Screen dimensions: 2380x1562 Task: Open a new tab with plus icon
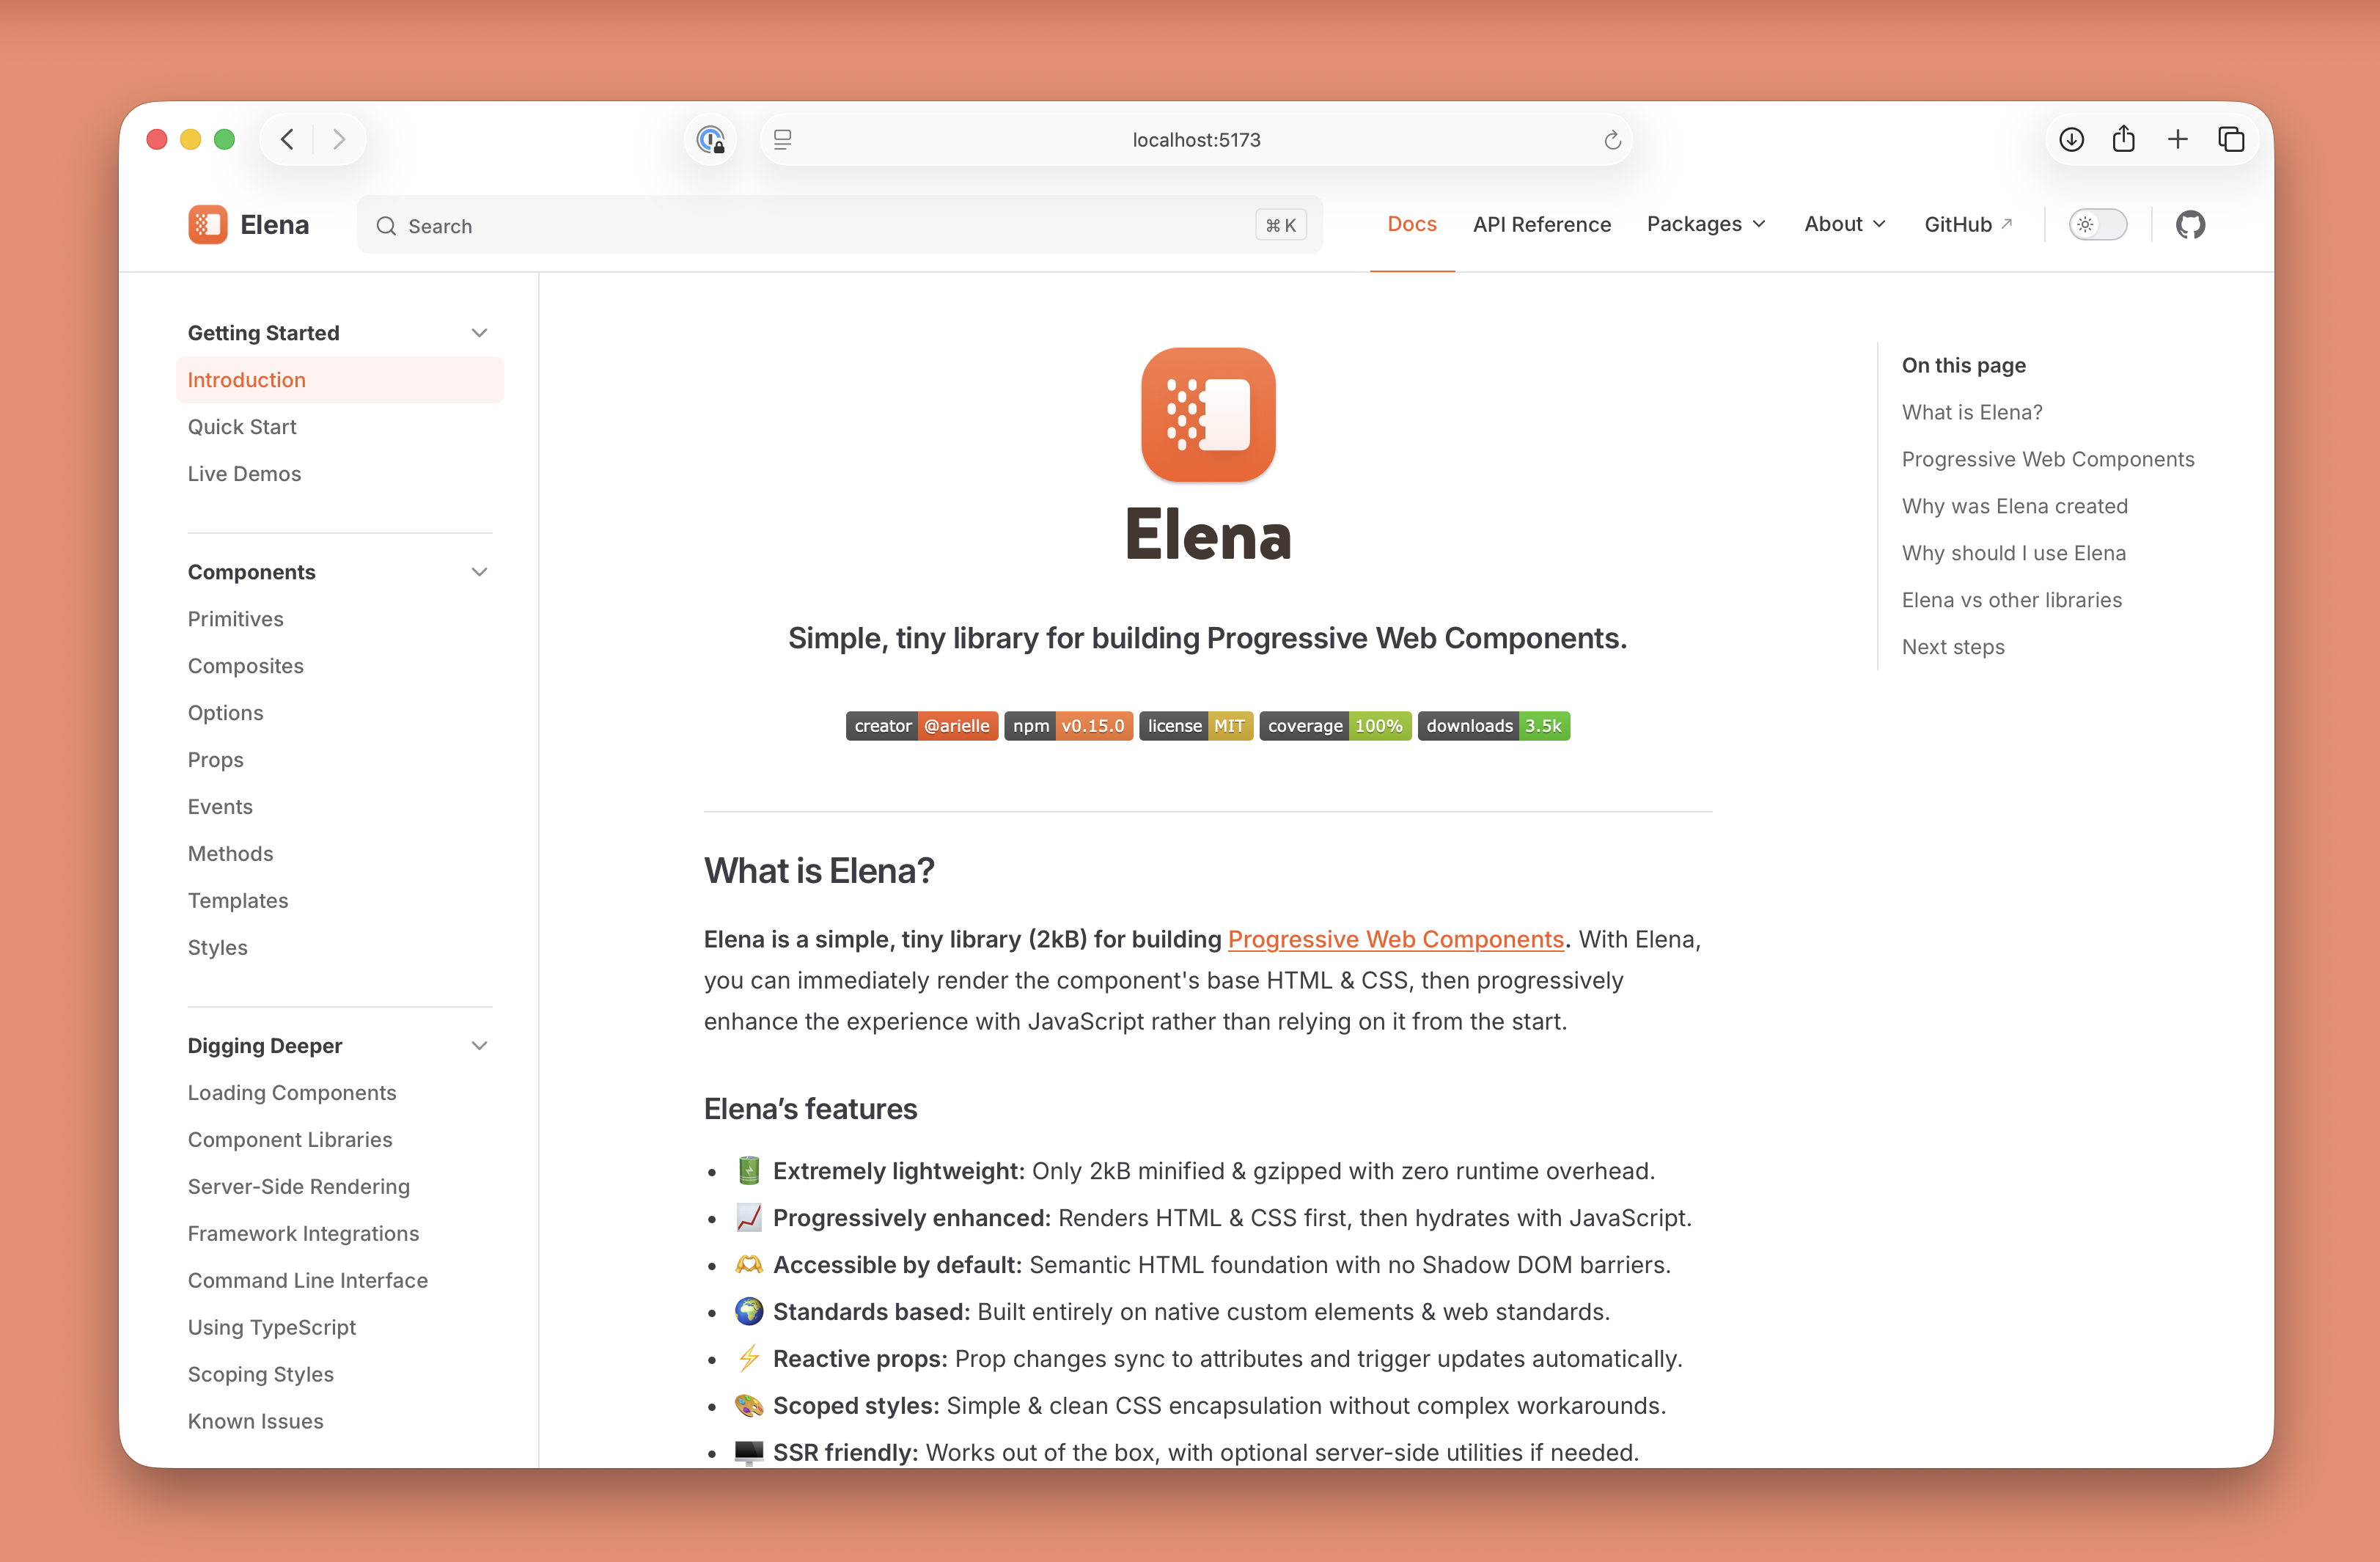coord(2177,139)
